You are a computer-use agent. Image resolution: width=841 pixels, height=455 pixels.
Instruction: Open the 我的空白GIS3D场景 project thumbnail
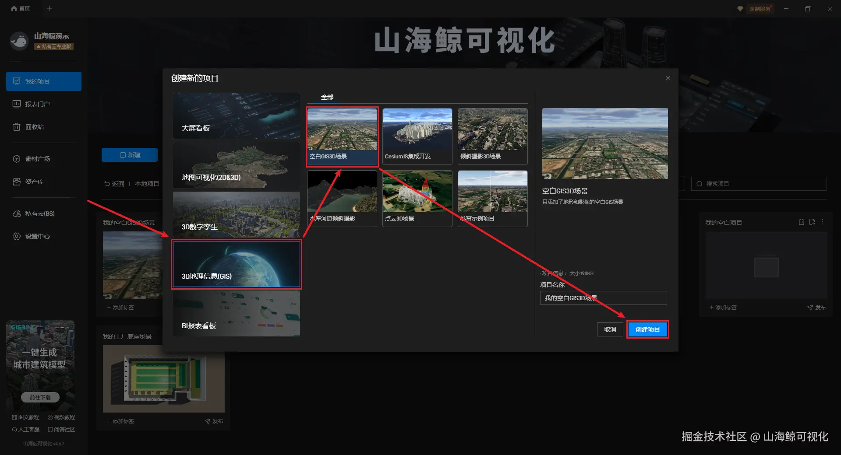[133, 265]
